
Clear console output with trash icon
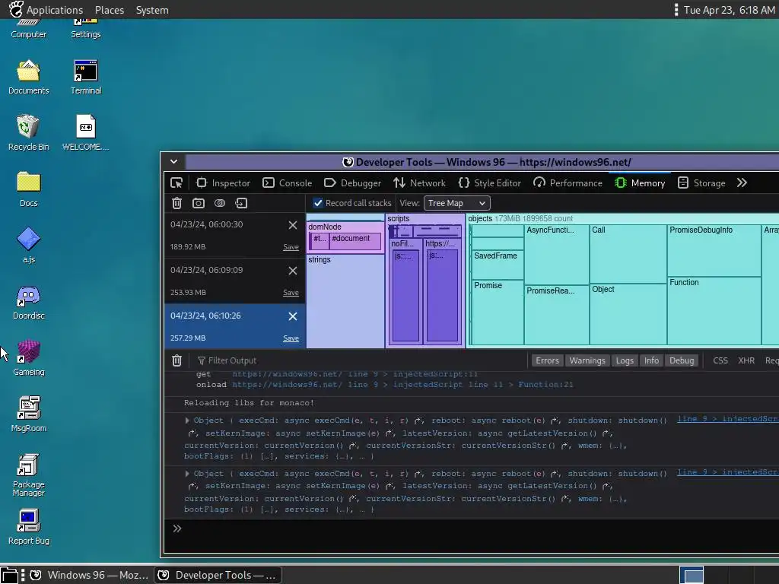coord(176,360)
